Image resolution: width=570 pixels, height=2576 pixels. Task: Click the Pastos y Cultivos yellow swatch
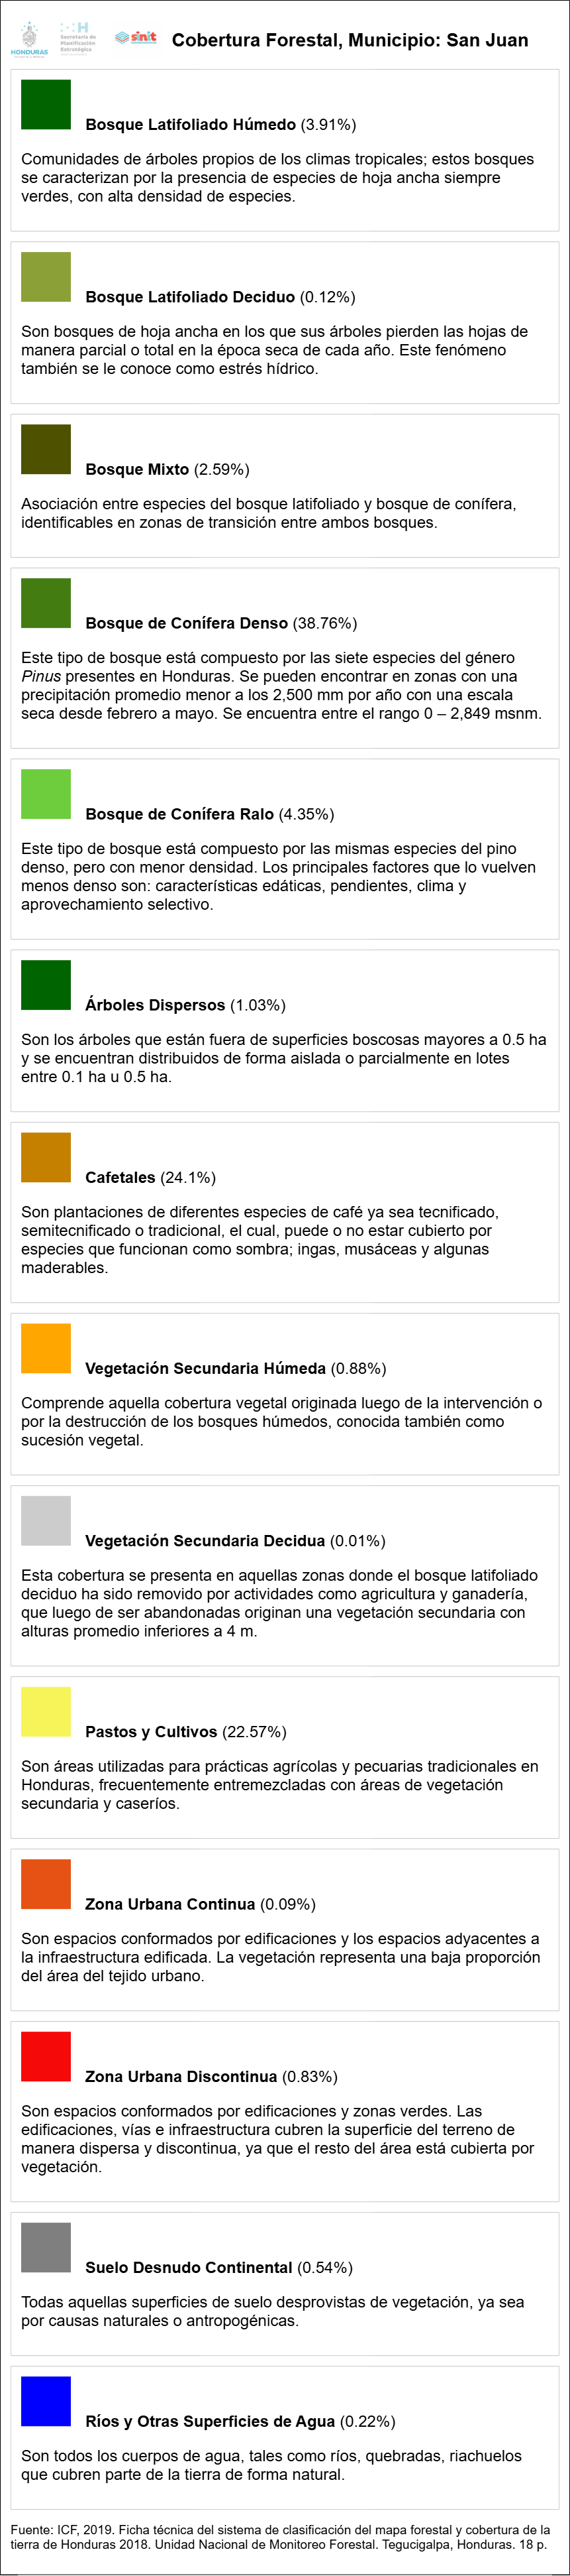pyautogui.click(x=46, y=1712)
